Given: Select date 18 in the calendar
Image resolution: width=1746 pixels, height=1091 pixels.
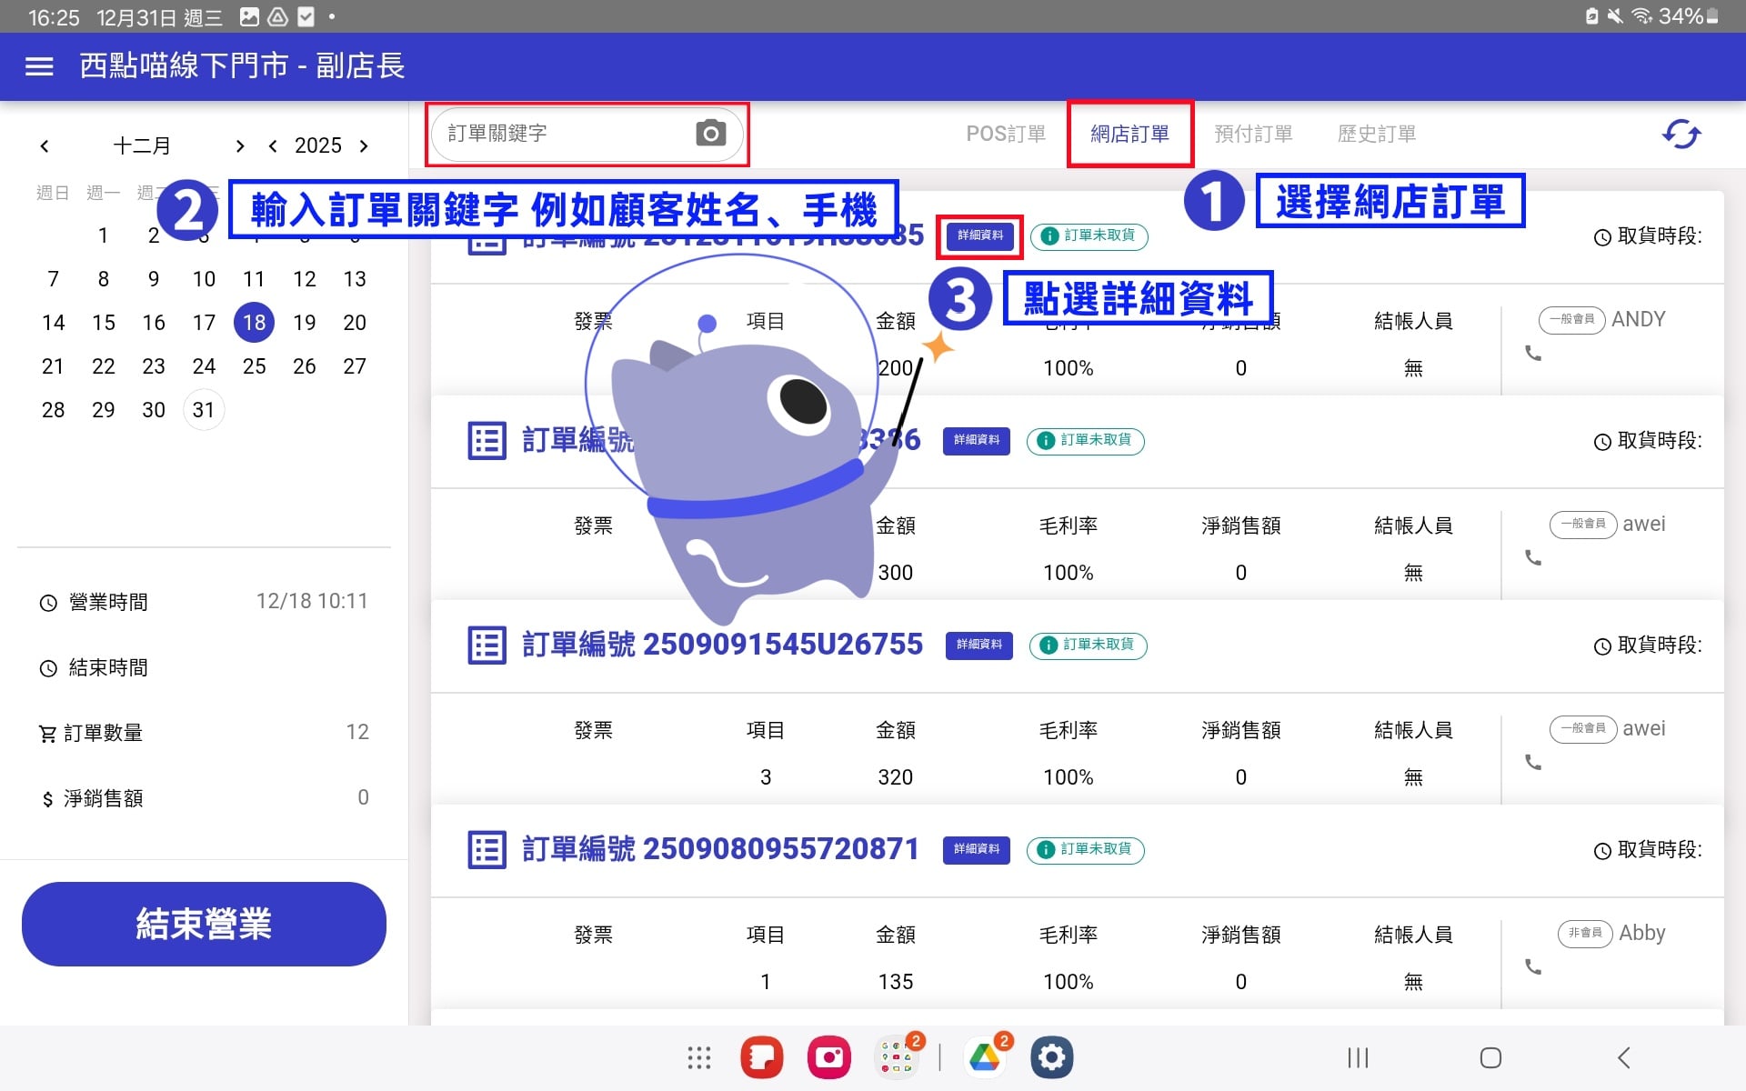Looking at the screenshot, I should [255, 323].
